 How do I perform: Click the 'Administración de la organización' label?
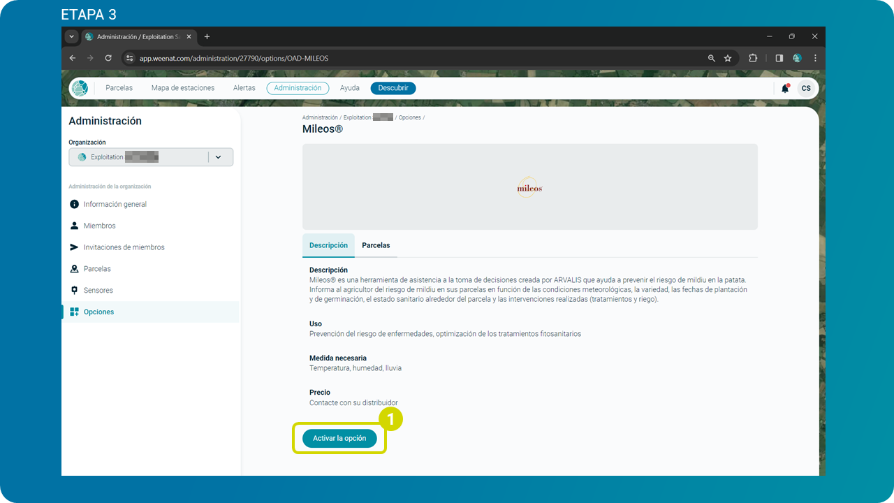point(110,187)
